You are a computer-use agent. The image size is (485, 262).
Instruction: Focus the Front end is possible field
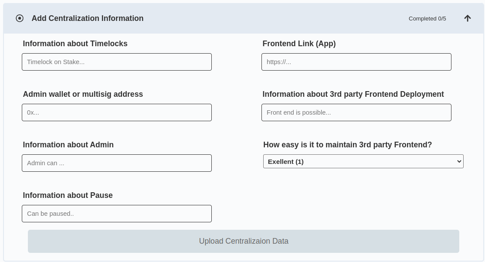[356, 112]
